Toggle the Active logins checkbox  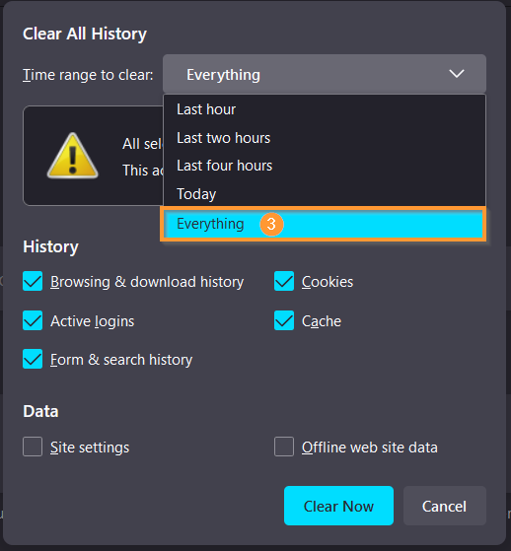(33, 320)
